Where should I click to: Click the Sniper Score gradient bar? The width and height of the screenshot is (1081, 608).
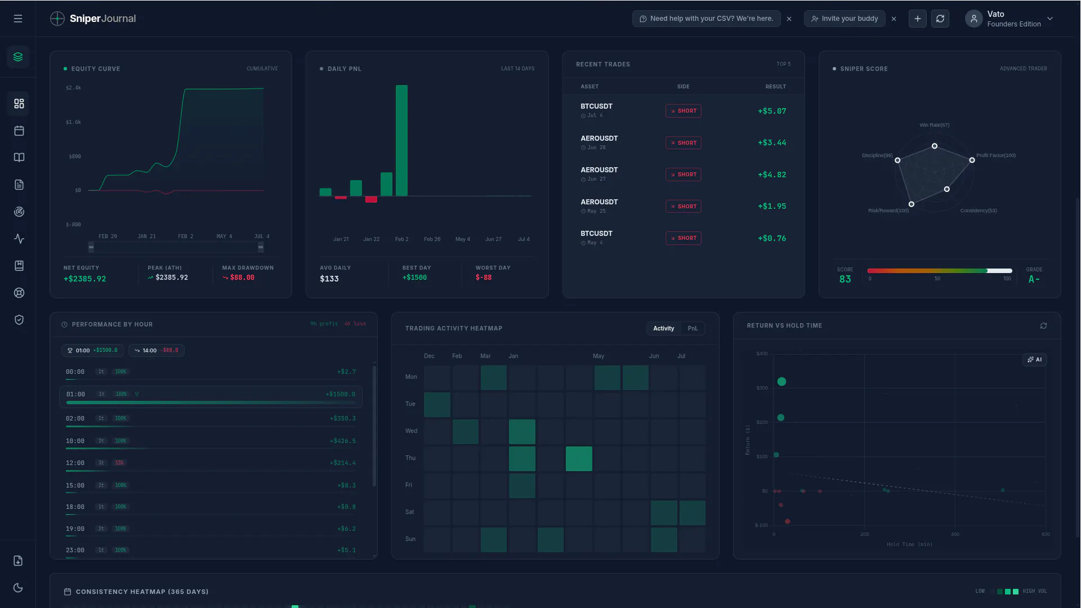940,271
